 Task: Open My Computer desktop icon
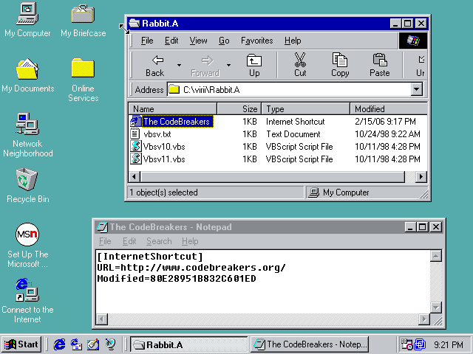pyautogui.click(x=27, y=20)
